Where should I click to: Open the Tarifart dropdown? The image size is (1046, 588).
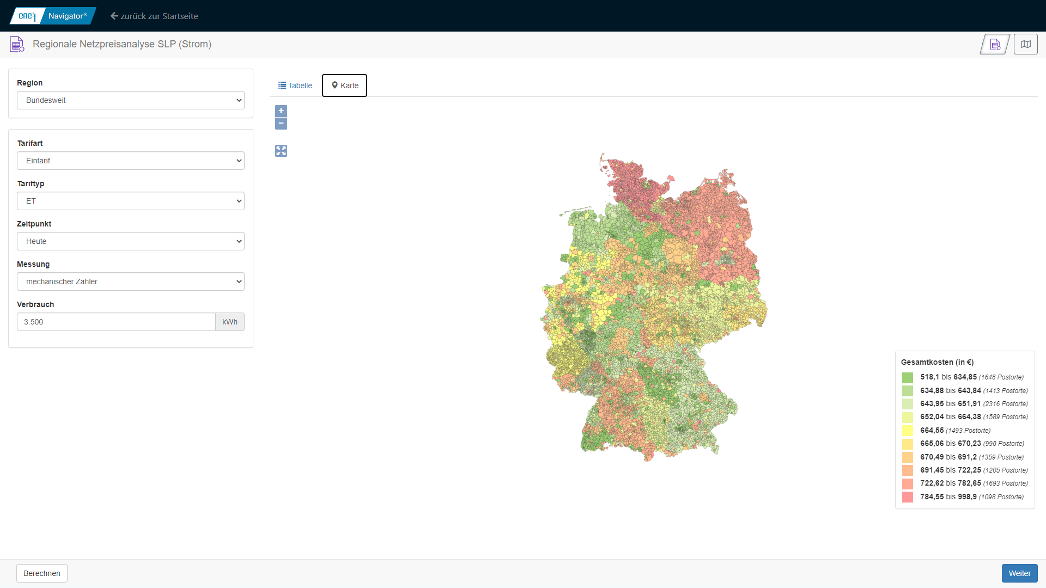(131, 161)
